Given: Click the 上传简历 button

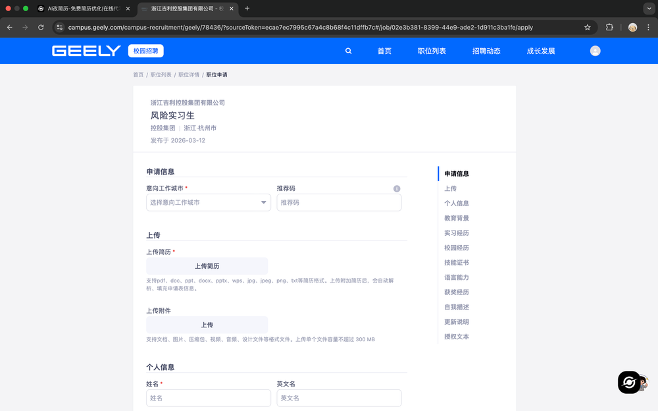Looking at the screenshot, I should [207, 266].
